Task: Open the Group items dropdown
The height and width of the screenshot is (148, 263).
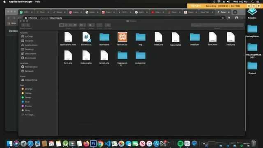Action: pos(82,25)
